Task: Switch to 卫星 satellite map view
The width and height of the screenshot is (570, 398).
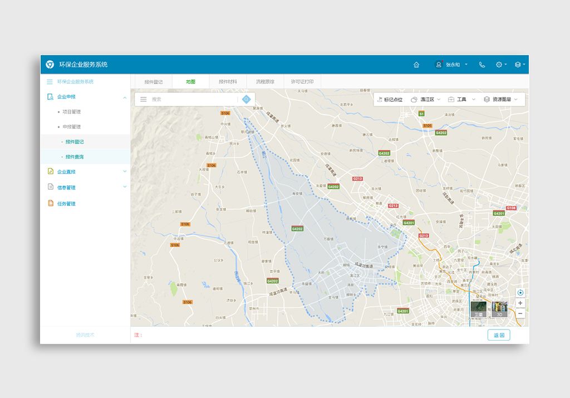Action: pyautogui.click(x=478, y=309)
